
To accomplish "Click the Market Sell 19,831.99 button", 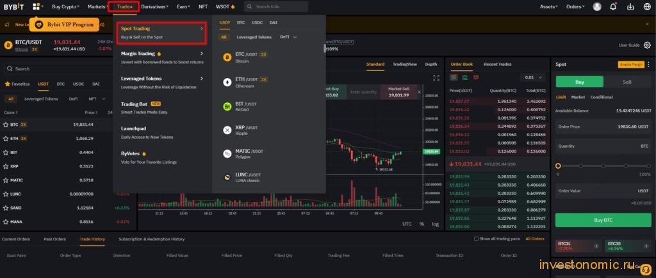I will (398, 92).
